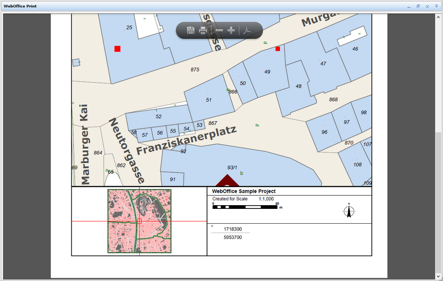This screenshot has height=281, width=443.
Task: Restore the WebOffice Print window size
Action: click(418, 6)
